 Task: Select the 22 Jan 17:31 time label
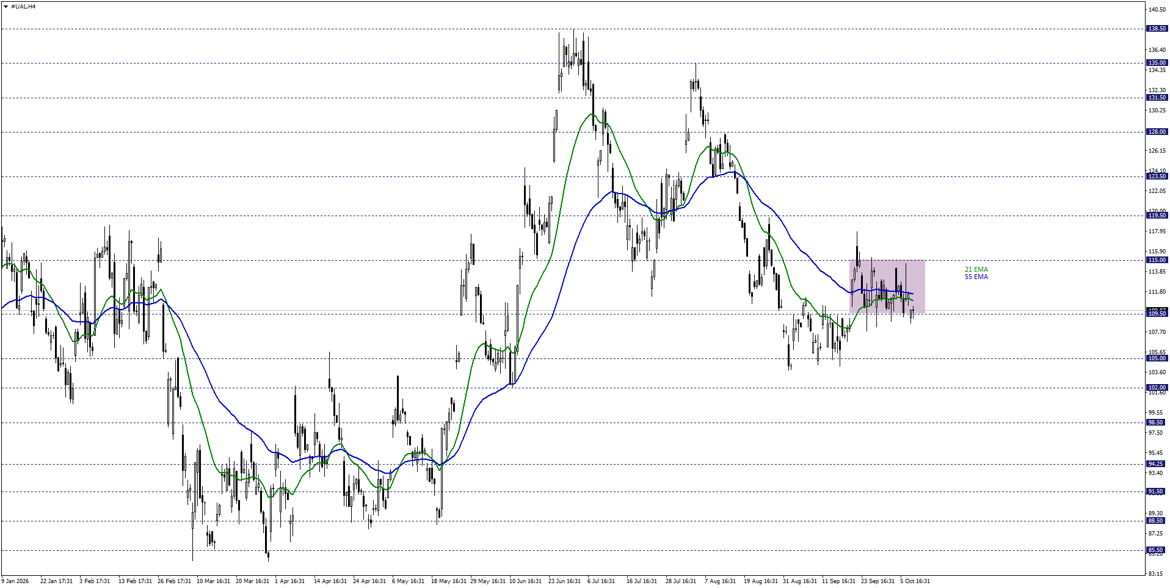pyautogui.click(x=57, y=581)
